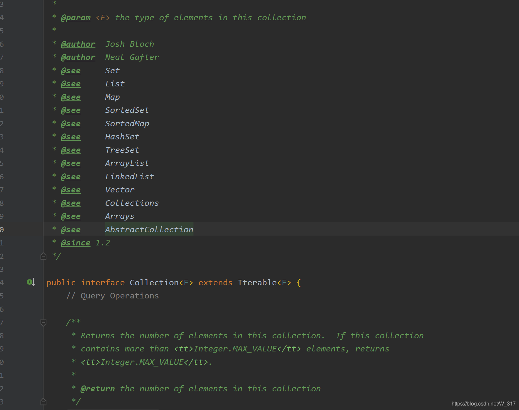
Task: Click the fold end marker after @return comment
Action: point(43,401)
